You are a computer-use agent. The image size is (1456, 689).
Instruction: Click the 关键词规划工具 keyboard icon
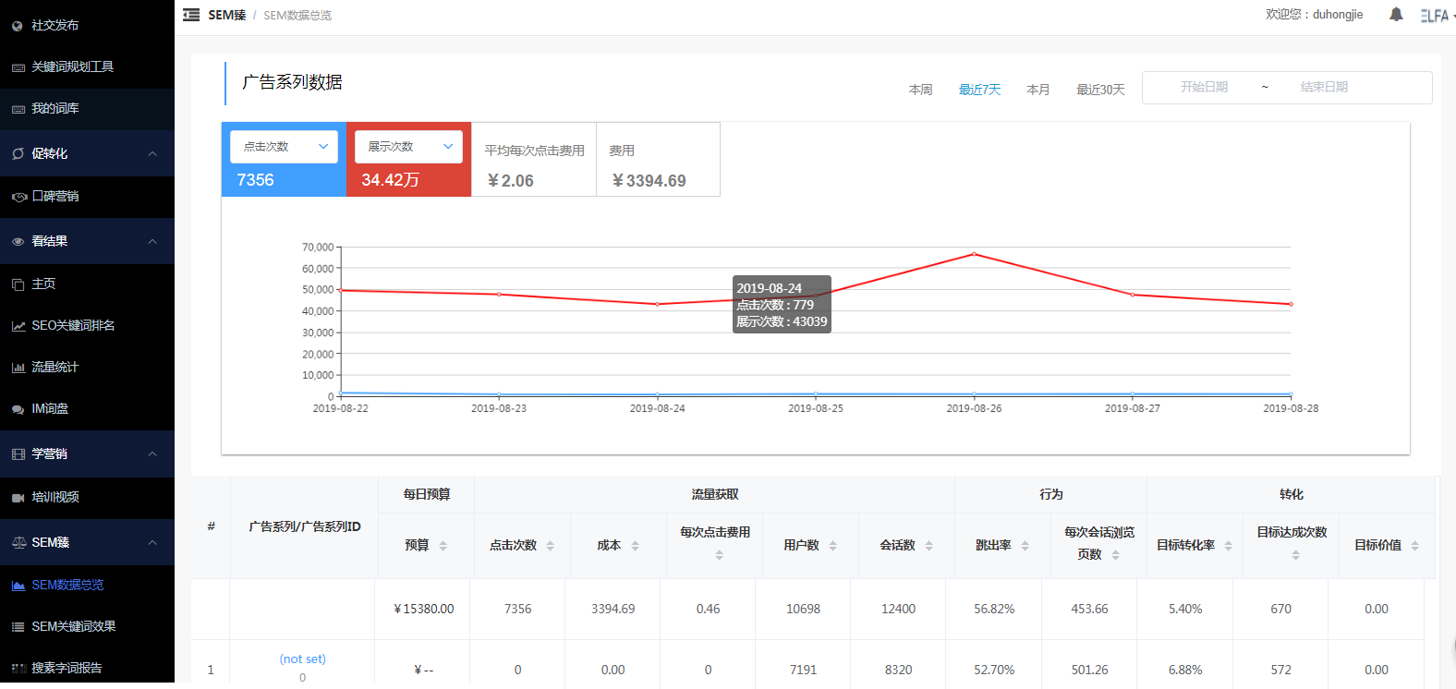(18, 67)
